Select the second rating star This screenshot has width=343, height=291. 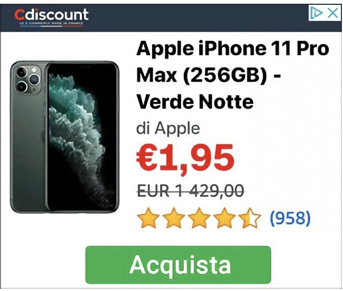[174, 218]
